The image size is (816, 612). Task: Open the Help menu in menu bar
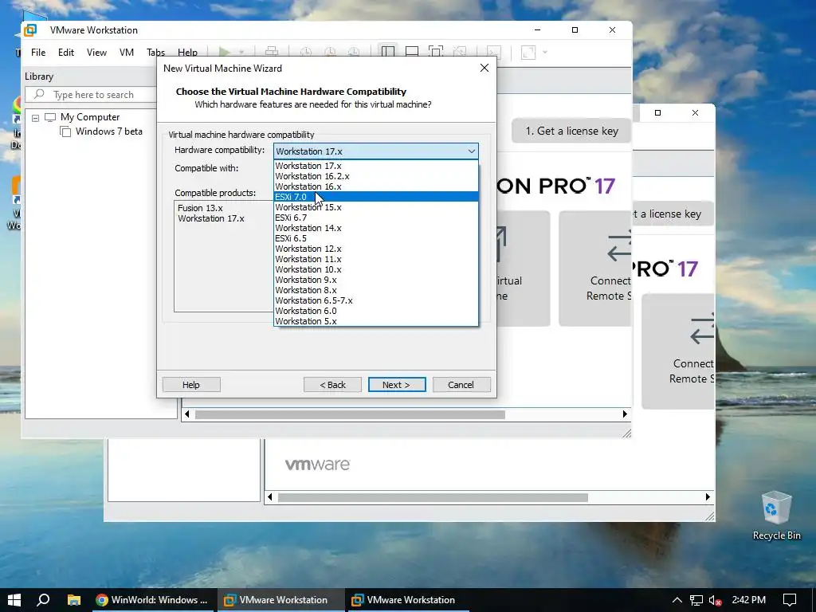coord(187,52)
